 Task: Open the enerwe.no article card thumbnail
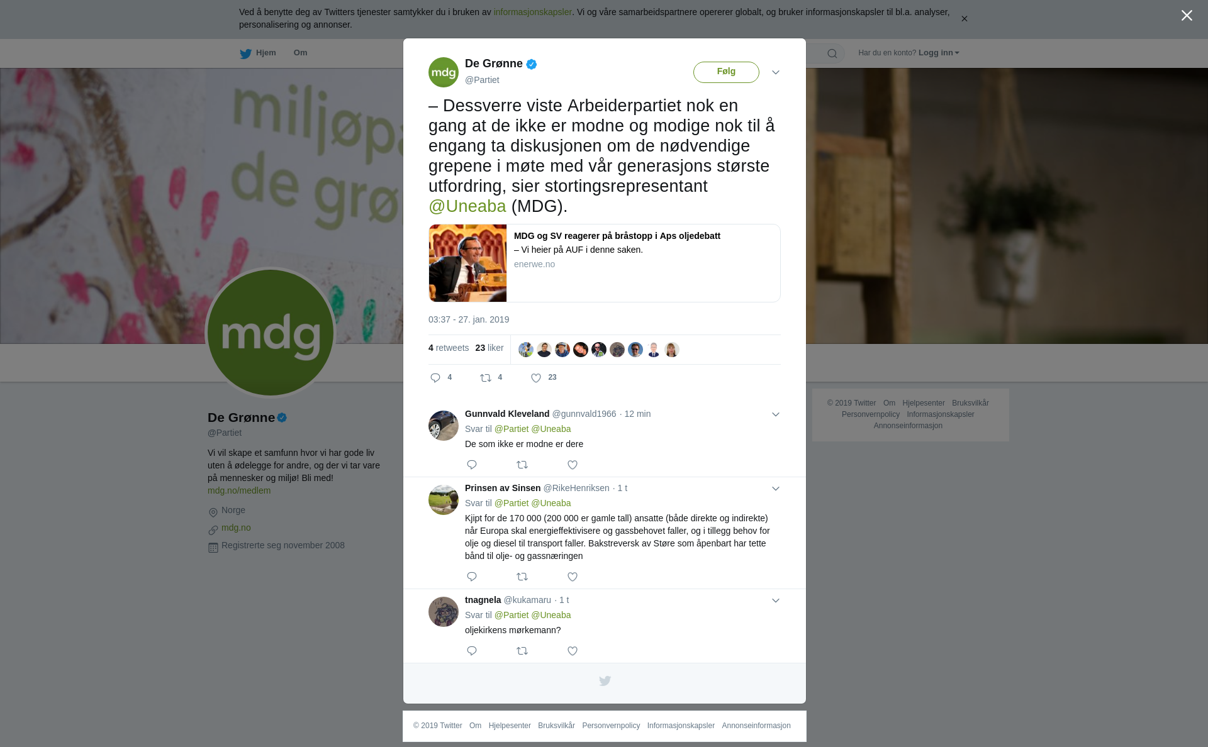[x=467, y=263]
